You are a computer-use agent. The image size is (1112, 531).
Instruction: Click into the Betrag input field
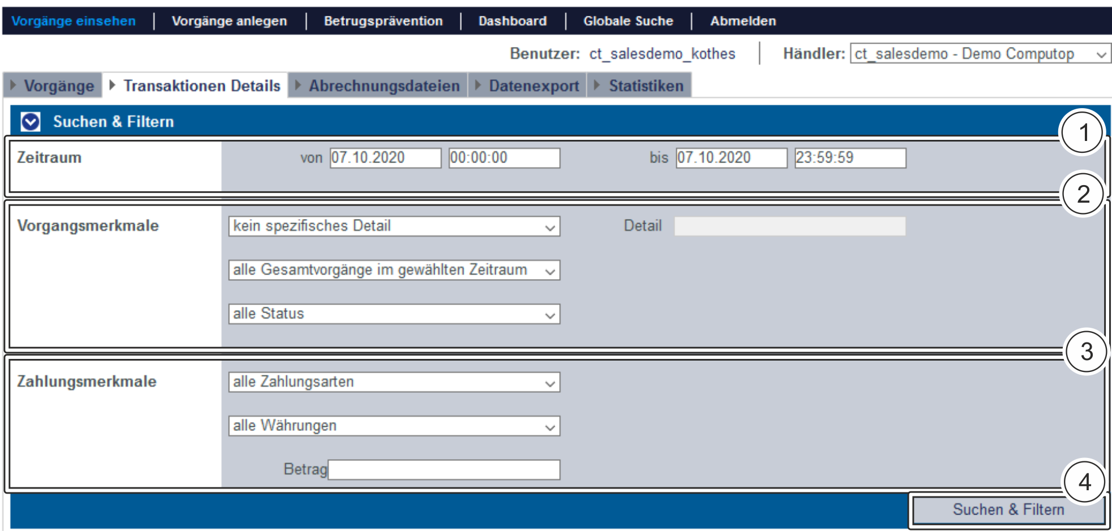click(444, 470)
